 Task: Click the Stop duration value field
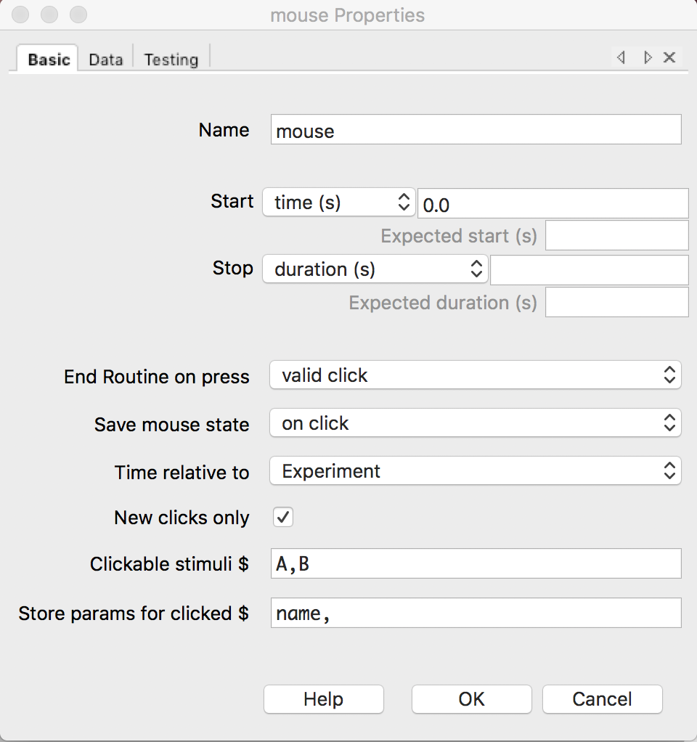tap(589, 270)
